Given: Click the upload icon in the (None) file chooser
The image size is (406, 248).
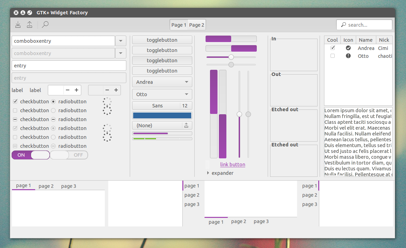Looking at the screenshot, I should [186, 125].
